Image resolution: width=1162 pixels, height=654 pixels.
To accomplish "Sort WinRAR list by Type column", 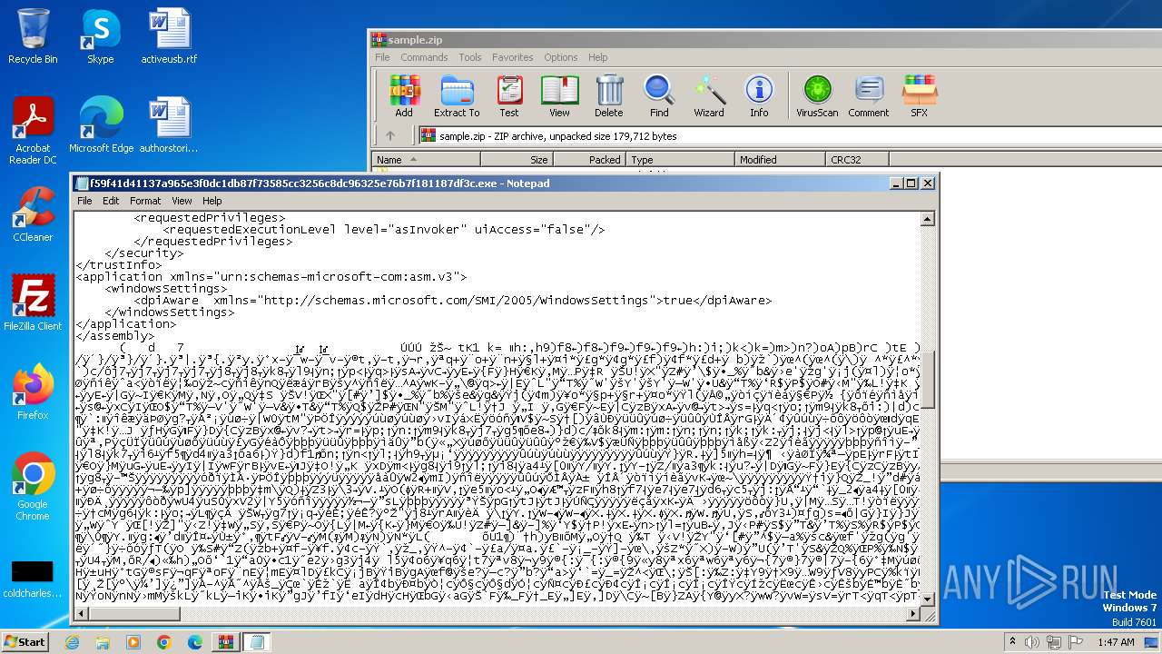I will coord(680,160).
